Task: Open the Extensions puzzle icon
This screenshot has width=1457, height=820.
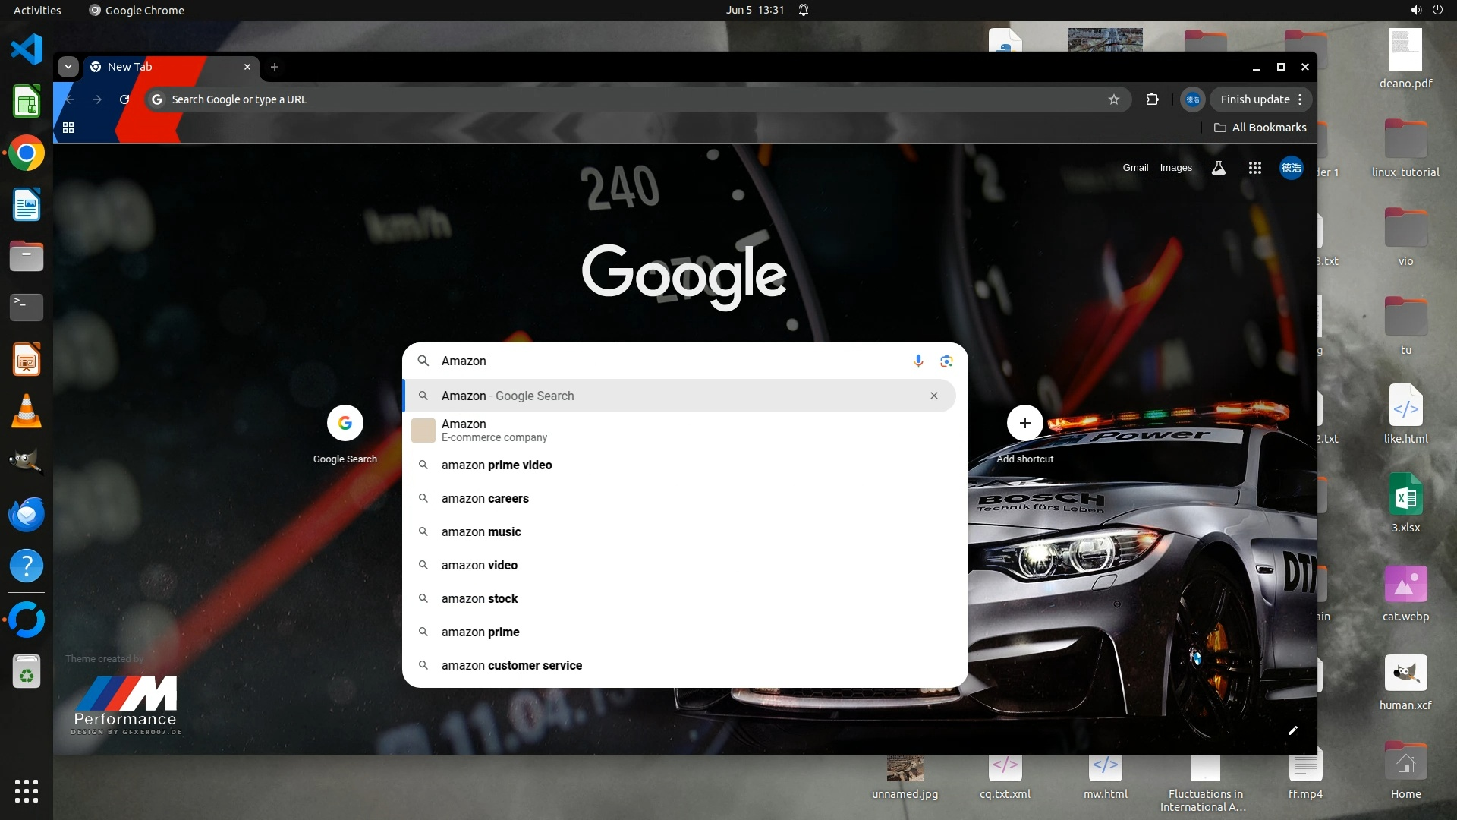Action: (x=1152, y=99)
